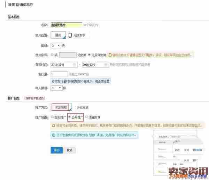Viewport: 209px width, 180px height.
Task: Select the 无条件使用 radio button
Action: click(x=90, y=55)
